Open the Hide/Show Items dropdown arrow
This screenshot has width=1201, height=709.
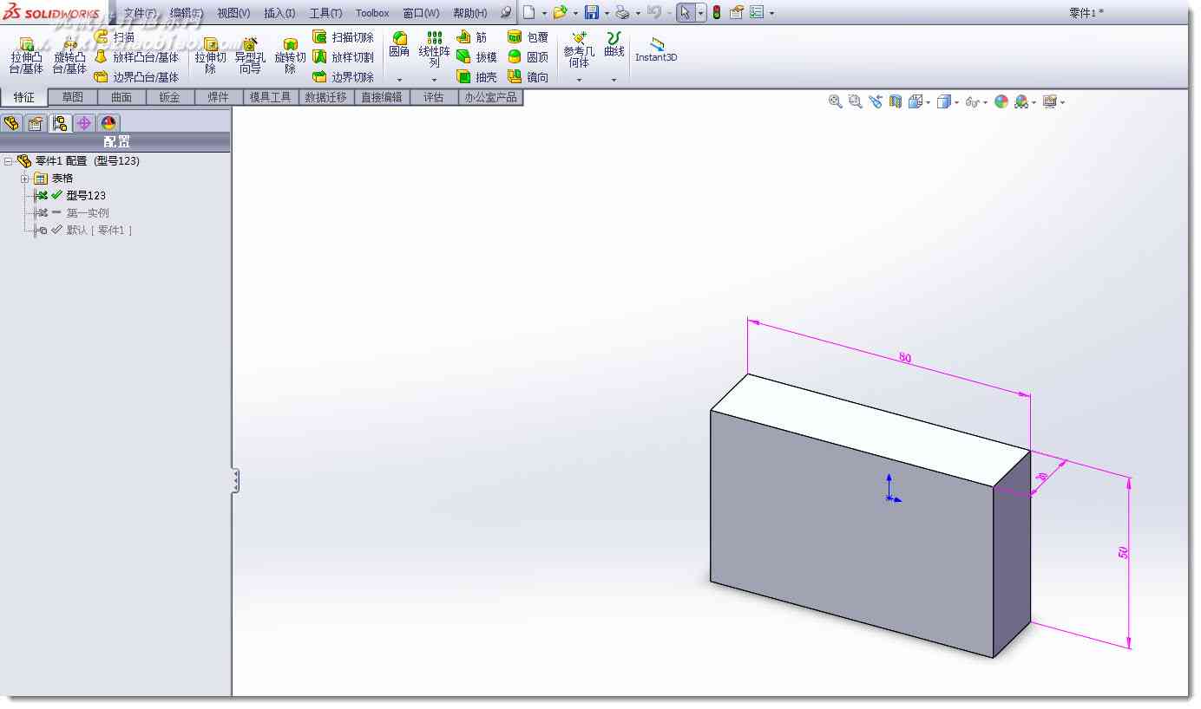tap(986, 102)
